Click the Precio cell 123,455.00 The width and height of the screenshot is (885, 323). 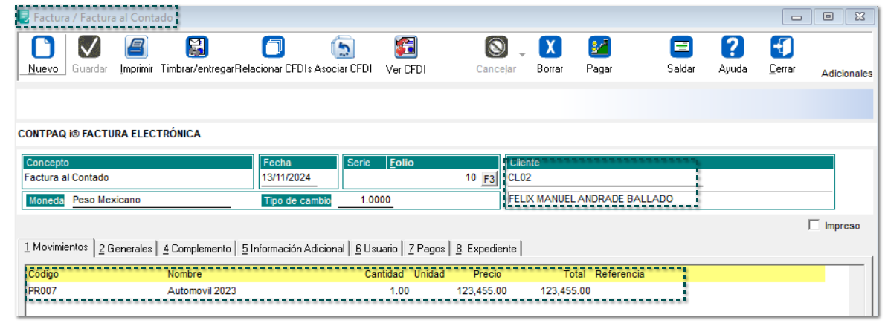point(481,291)
